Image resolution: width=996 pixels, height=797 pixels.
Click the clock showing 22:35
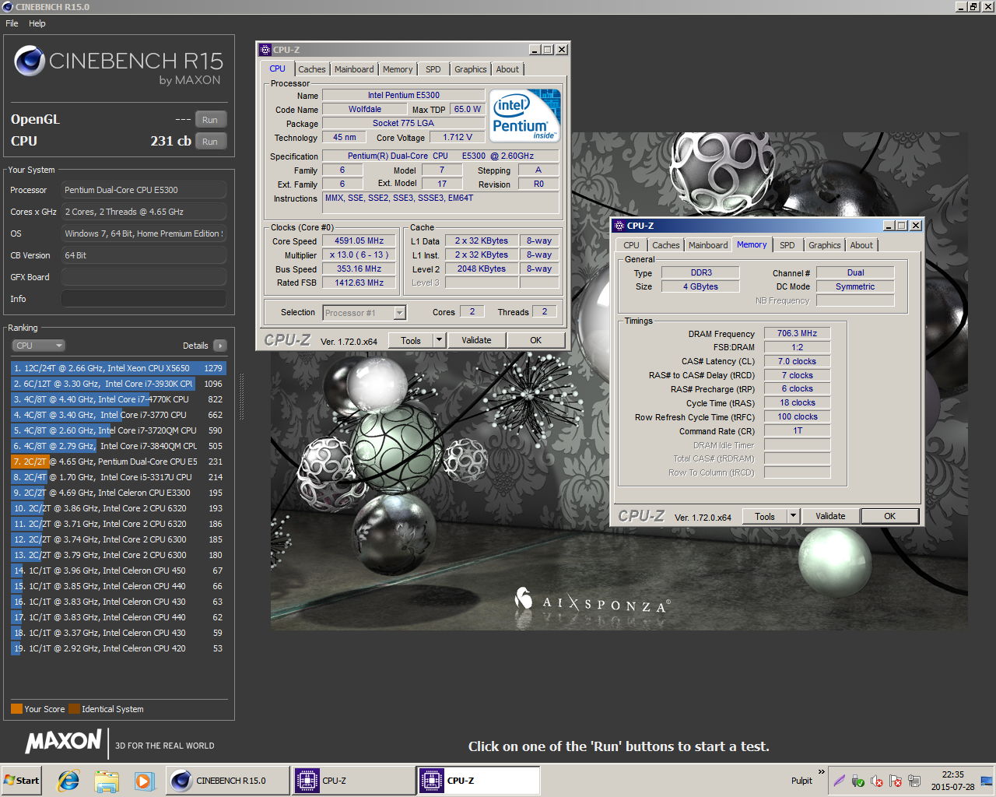[x=952, y=774]
